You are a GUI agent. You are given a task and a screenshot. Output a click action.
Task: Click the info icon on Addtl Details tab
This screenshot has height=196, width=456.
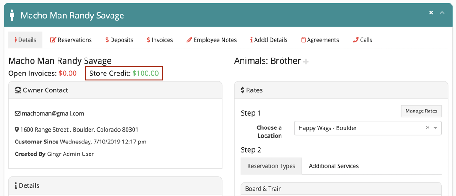[251, 40]
